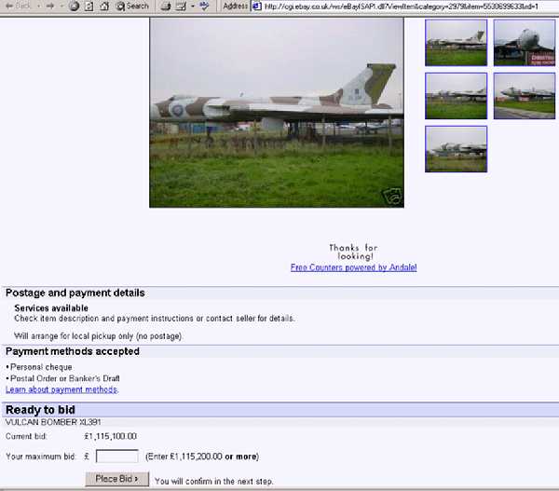559x491 pixels.
Task: Click the Back navigation button
Action: point(19,6)
